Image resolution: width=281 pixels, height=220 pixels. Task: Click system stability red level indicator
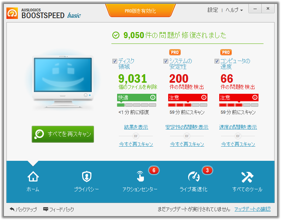coord(188,105)
